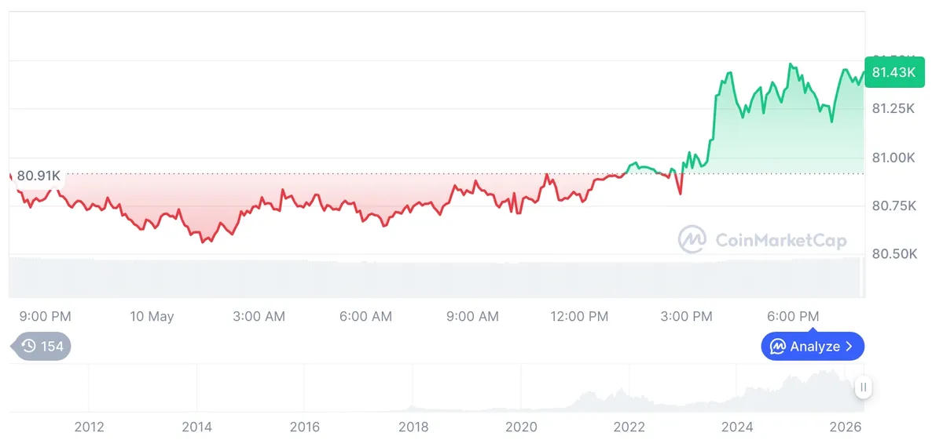Click the green price peak on the chart line
Viewport: 943px width, 440px height.
point(791,65)
